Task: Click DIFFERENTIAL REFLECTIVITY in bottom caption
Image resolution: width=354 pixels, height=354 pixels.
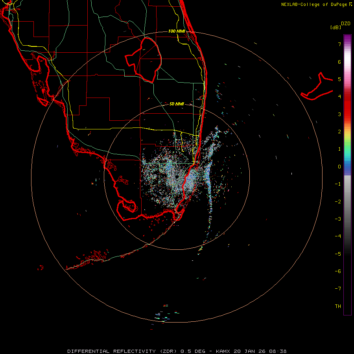Action: (112, 351)
